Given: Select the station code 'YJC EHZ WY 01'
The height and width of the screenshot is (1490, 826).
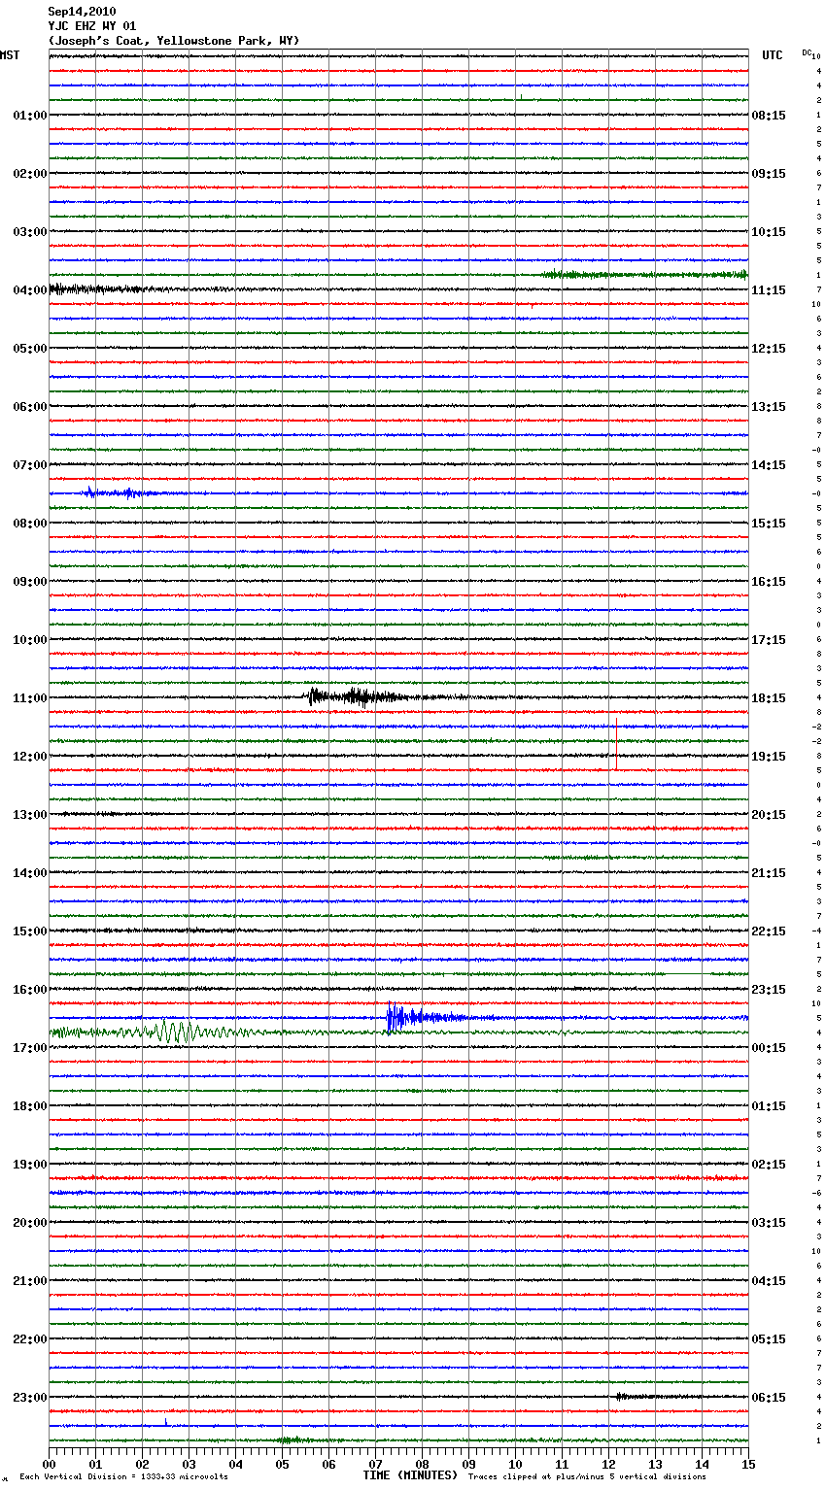Looking at the screenshot, I should click(x=92, y=26).
